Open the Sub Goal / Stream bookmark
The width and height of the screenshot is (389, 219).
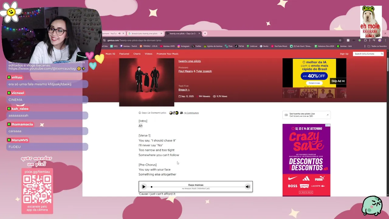pyautogui.click(x=301, y=46)
